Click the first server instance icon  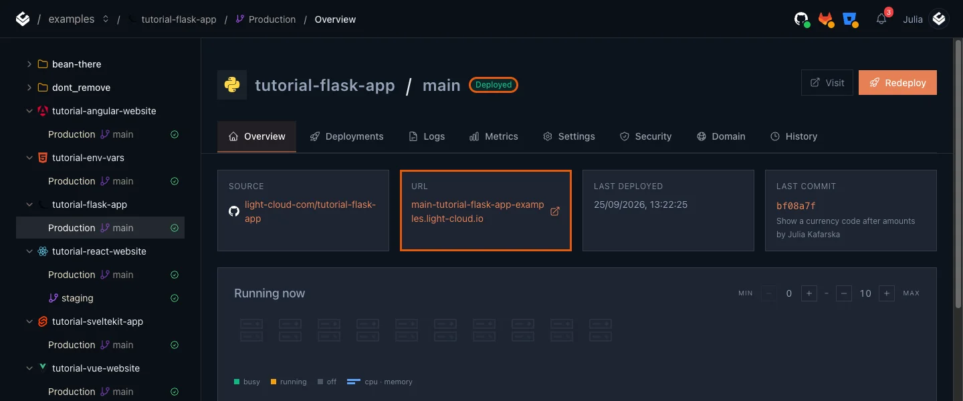(251, 330)
